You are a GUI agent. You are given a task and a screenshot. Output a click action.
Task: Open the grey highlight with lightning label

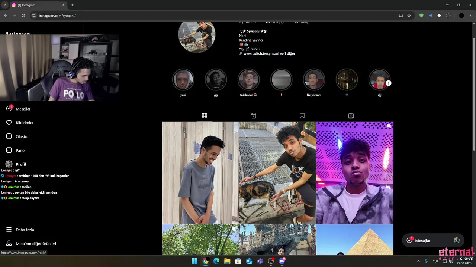point(281,80)
